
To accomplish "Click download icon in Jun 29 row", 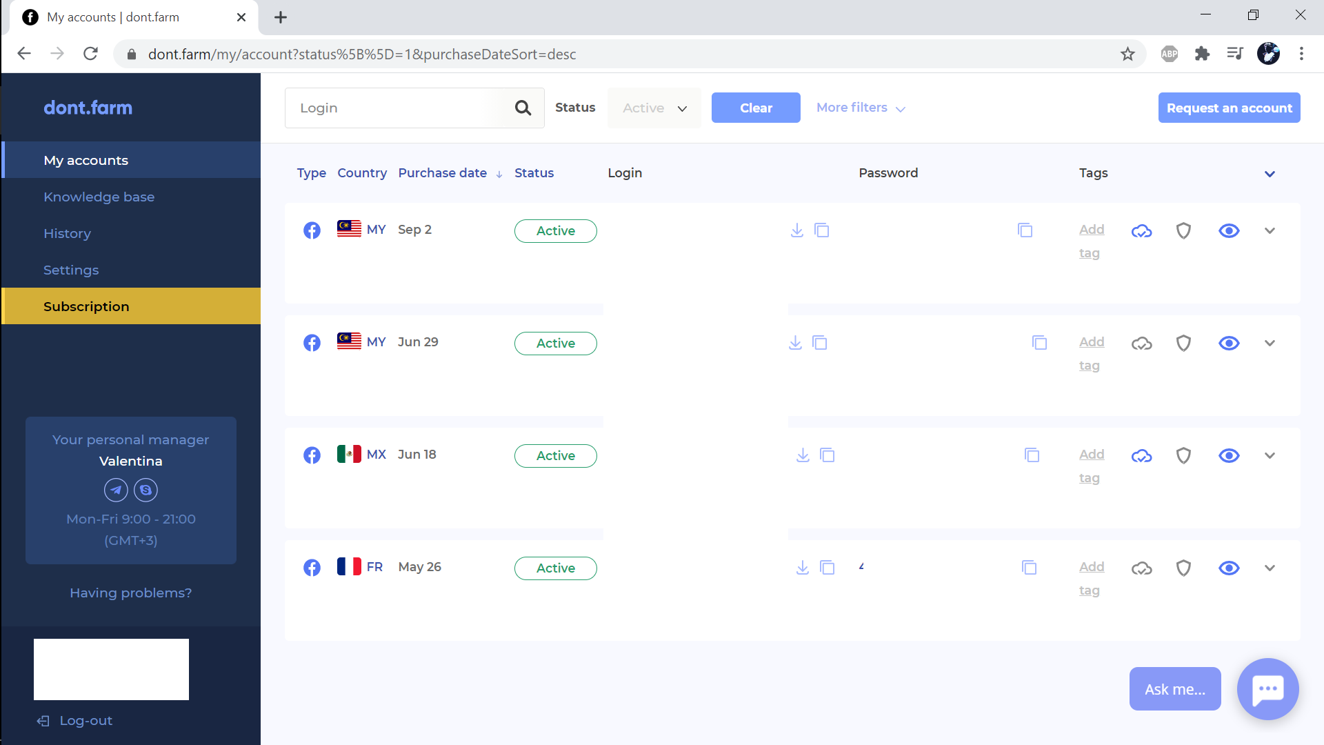I will pyautogui.click(x=796, y=343).
